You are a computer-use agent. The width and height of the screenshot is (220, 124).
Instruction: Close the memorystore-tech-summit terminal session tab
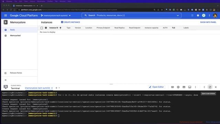52,88
